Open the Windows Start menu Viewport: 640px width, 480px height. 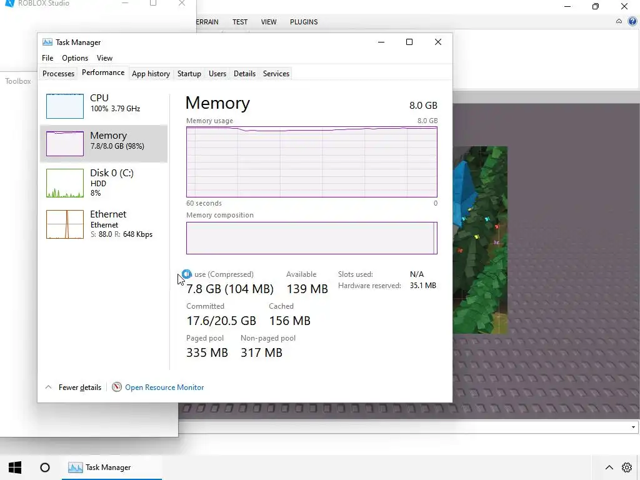tap(15, 467)
